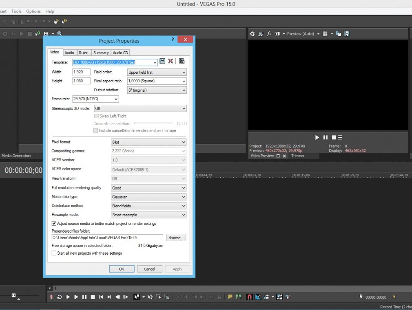Enable Start all new projects with these settings

click(54, 253)
